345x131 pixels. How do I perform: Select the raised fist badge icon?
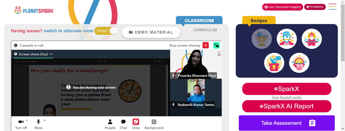(287, 39)
